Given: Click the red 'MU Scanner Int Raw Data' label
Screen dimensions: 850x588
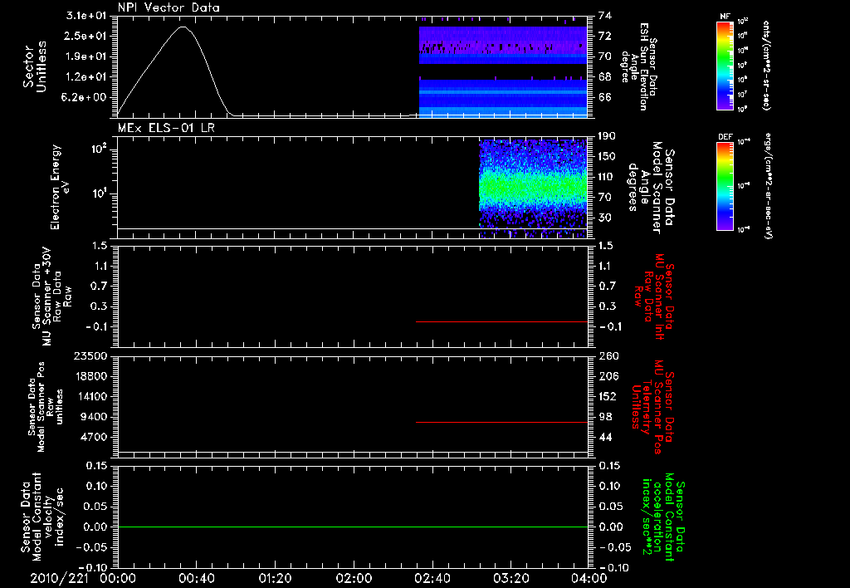Looking at the screenshot, I should 654,296.
